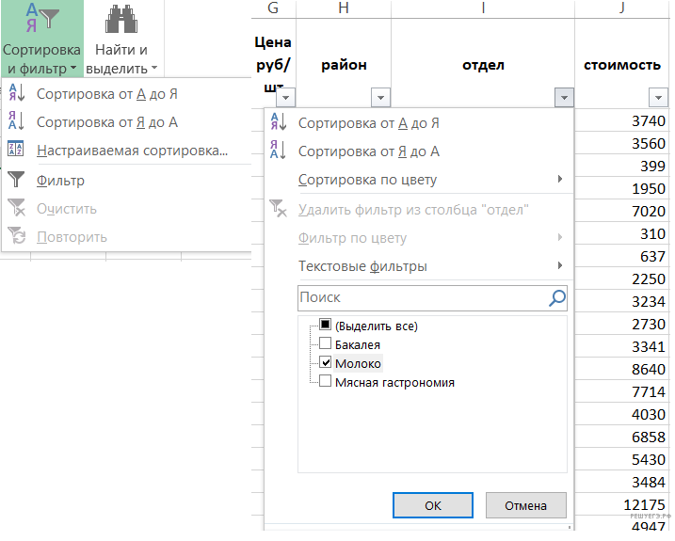The width and height of the screenshot is (675, 541).
Task: Click the magnifier icon in the Поиск box
Action: pyautogui.click(x=557, y=298)
